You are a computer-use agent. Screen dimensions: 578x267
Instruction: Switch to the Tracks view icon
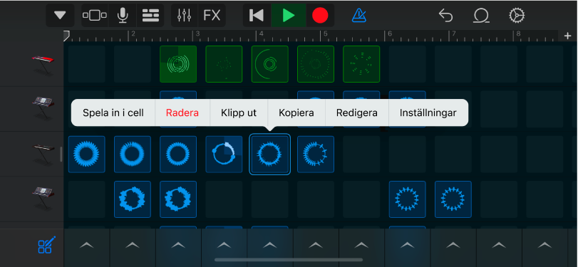150,16
